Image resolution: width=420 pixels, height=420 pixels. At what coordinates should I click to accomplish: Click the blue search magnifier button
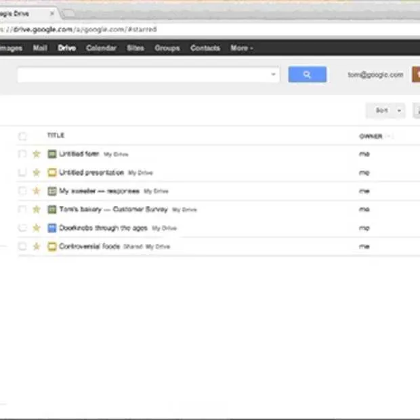[308, 75]
